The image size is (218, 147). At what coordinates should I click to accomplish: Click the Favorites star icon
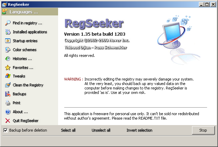click(x=8, y=68)
